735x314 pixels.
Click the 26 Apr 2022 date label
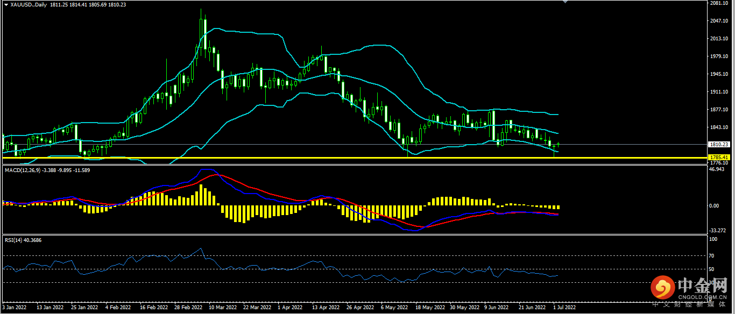click(361, 308)
